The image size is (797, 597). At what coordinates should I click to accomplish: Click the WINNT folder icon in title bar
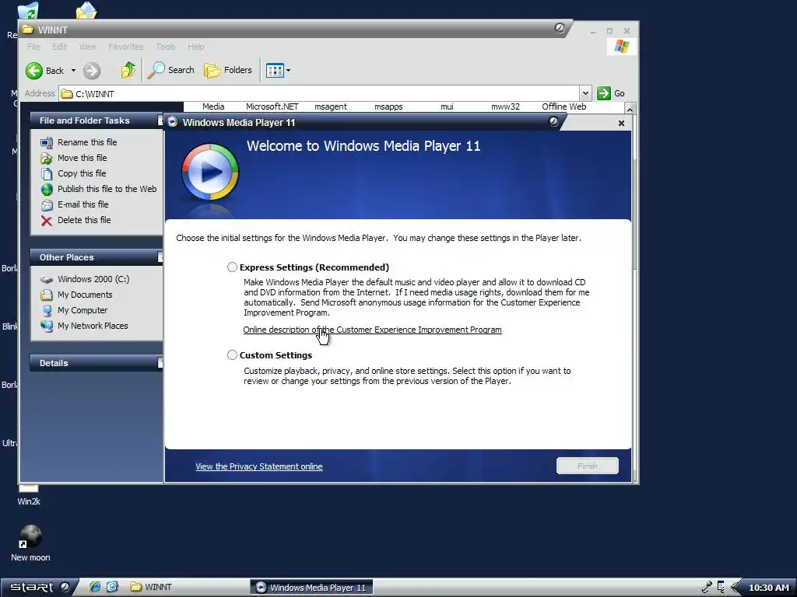(x=28, y=30)
